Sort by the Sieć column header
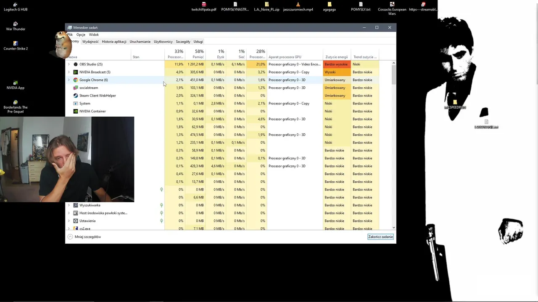The height and width of the screenshot is (302, 538). click(x=236, y=54)
